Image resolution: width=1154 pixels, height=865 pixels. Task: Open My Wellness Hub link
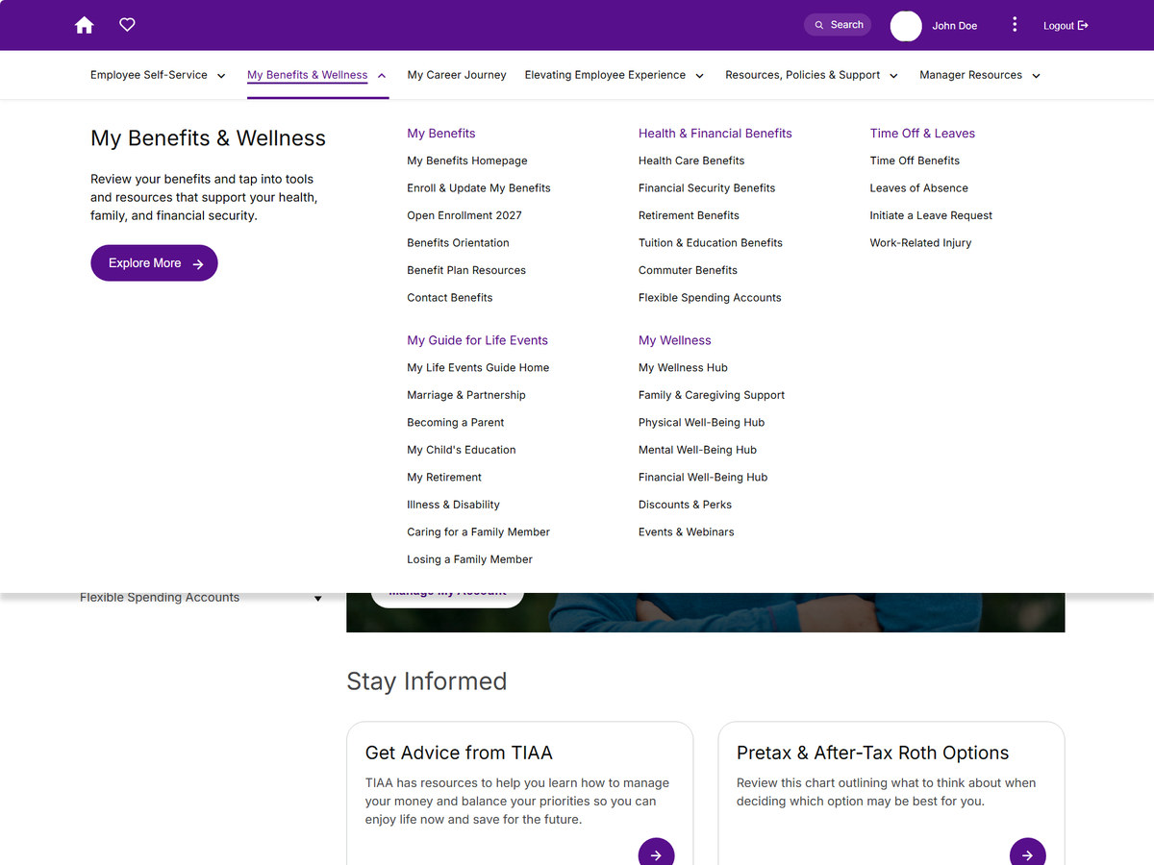click(x=683, y=368)
